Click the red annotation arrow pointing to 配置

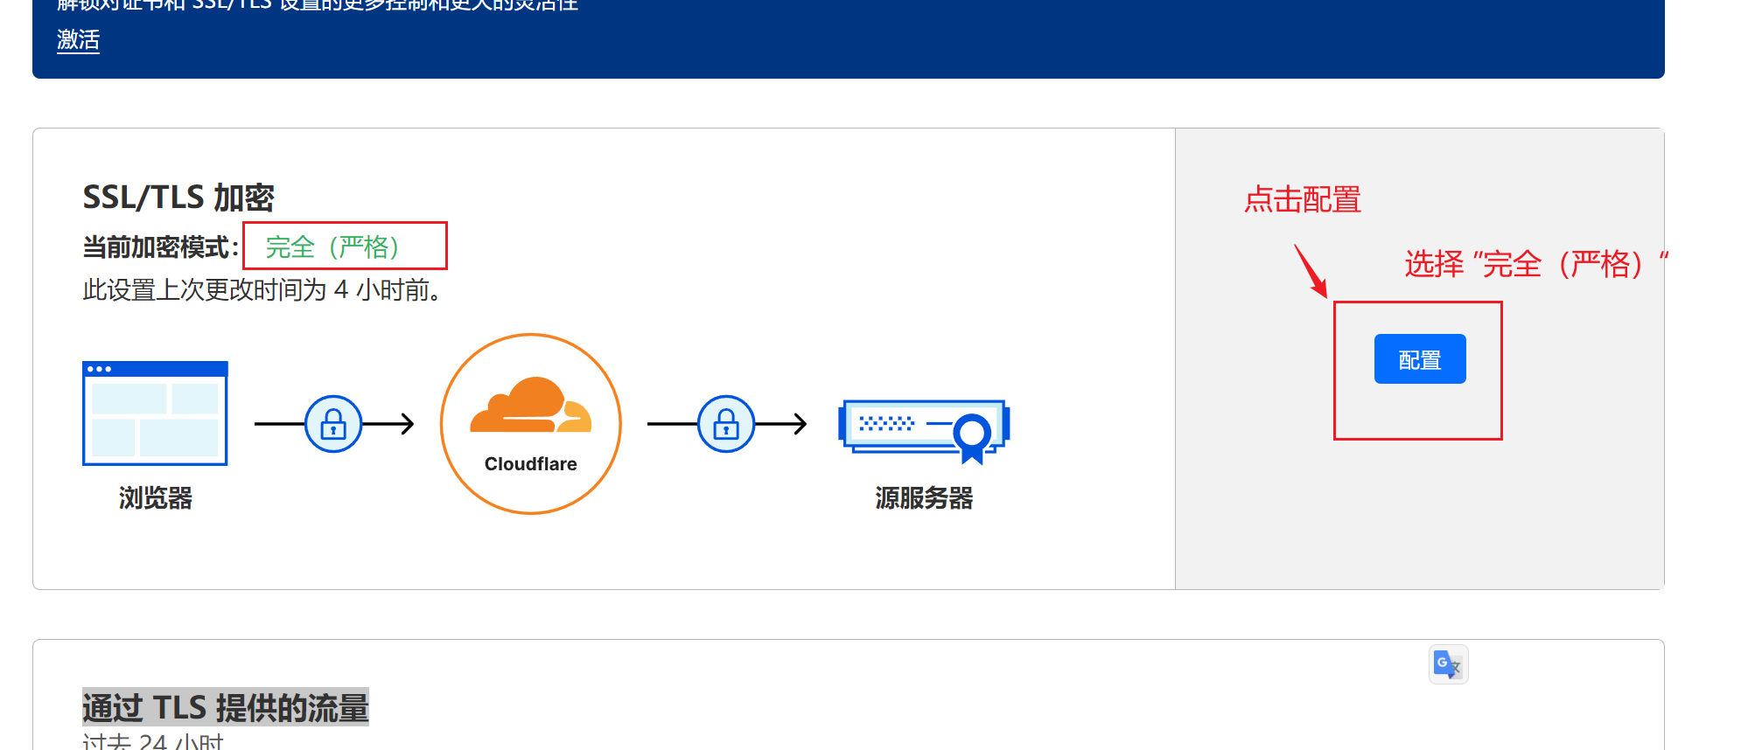point(1311,271)
